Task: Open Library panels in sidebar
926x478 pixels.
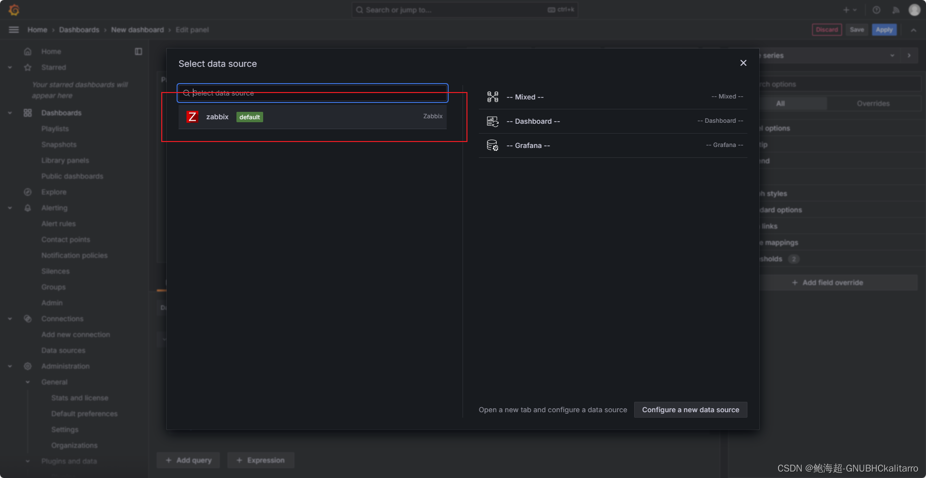Action: click(65, 160)
